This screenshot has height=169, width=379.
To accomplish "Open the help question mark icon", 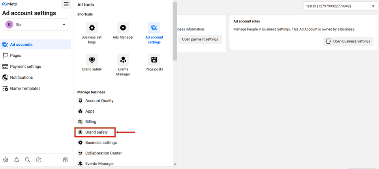I will pyautogui.click(x=39, y=160).
